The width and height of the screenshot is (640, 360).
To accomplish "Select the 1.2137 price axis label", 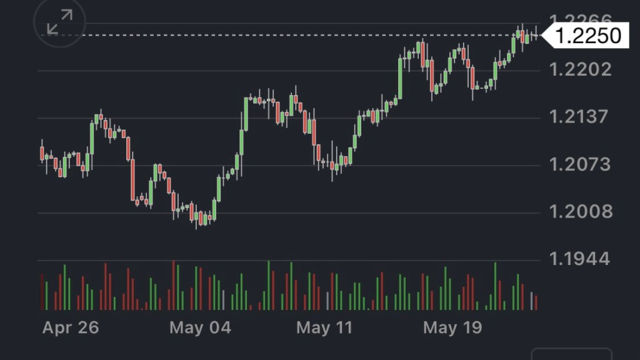I will [x=579, y=117].
